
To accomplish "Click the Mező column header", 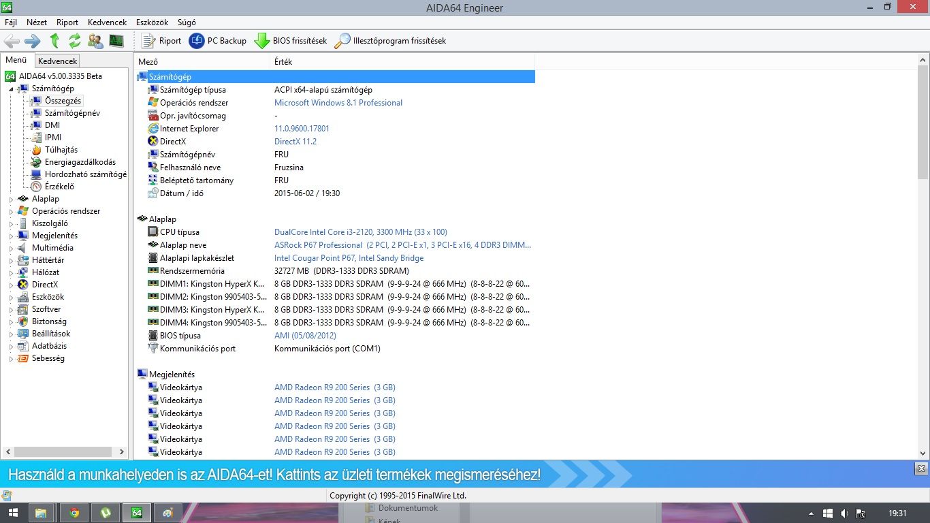I will tap(202, 61).
